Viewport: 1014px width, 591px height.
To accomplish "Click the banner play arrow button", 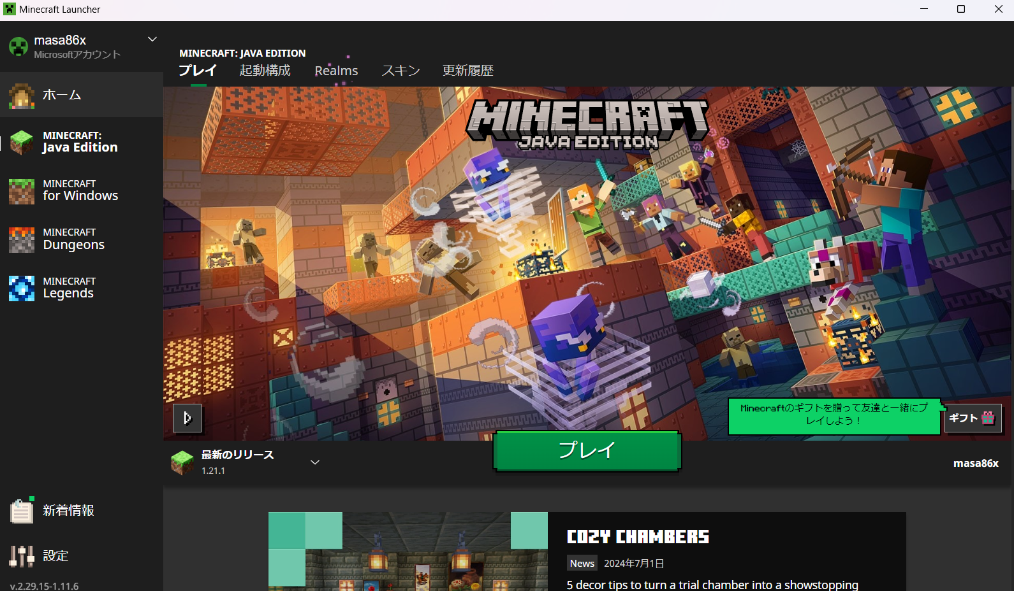I will (x=187, y=418).
